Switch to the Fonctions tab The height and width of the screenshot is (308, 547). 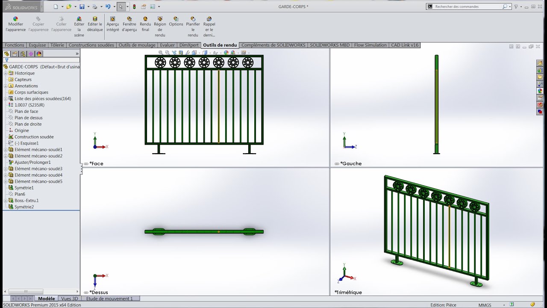click(x=15, y=45)
